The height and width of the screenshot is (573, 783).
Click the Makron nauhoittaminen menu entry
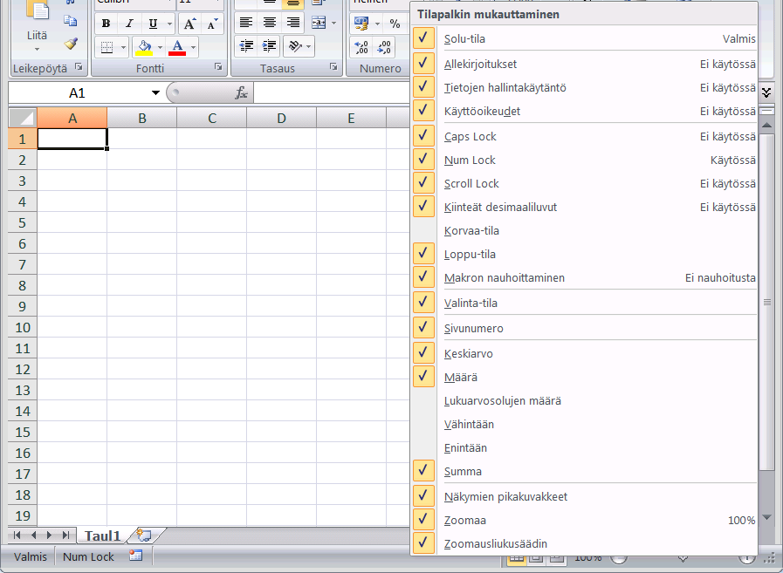pos(584,277)
